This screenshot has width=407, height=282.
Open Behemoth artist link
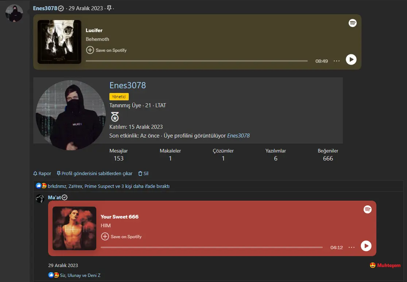pos(97,39)
